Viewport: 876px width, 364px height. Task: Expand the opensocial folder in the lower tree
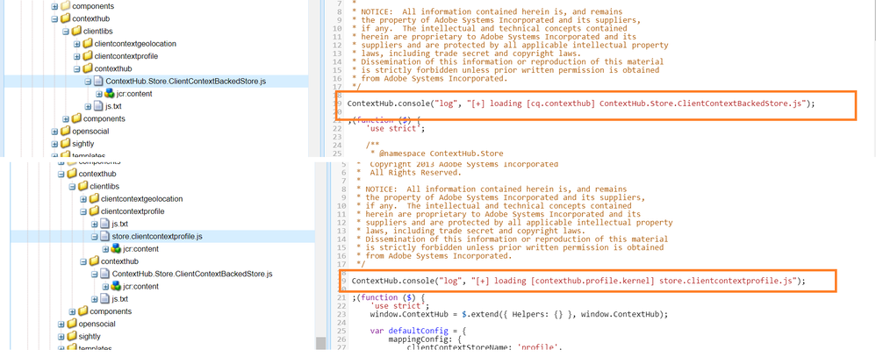coord(61,325)
